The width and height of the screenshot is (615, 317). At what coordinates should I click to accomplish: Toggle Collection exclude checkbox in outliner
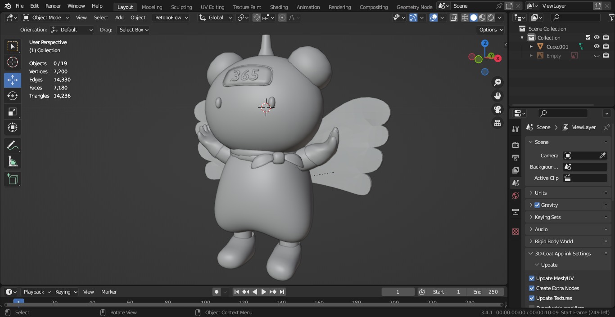click(588, 37)
